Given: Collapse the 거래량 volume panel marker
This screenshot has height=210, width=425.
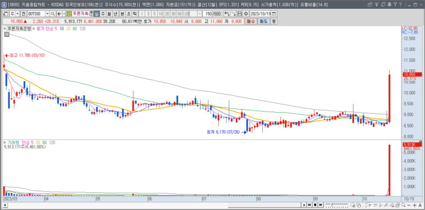Looking at the screenshot, I should tap(4, 142).
